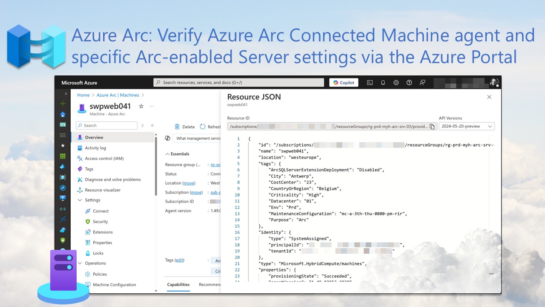
Task: Open the help question-mark icon
Action: click(x=409, y=82)
